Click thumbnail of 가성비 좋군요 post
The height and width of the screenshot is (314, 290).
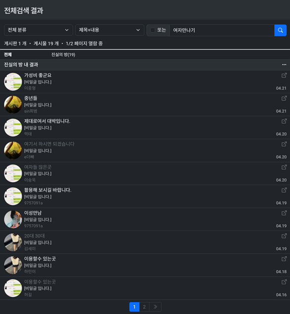13,81
